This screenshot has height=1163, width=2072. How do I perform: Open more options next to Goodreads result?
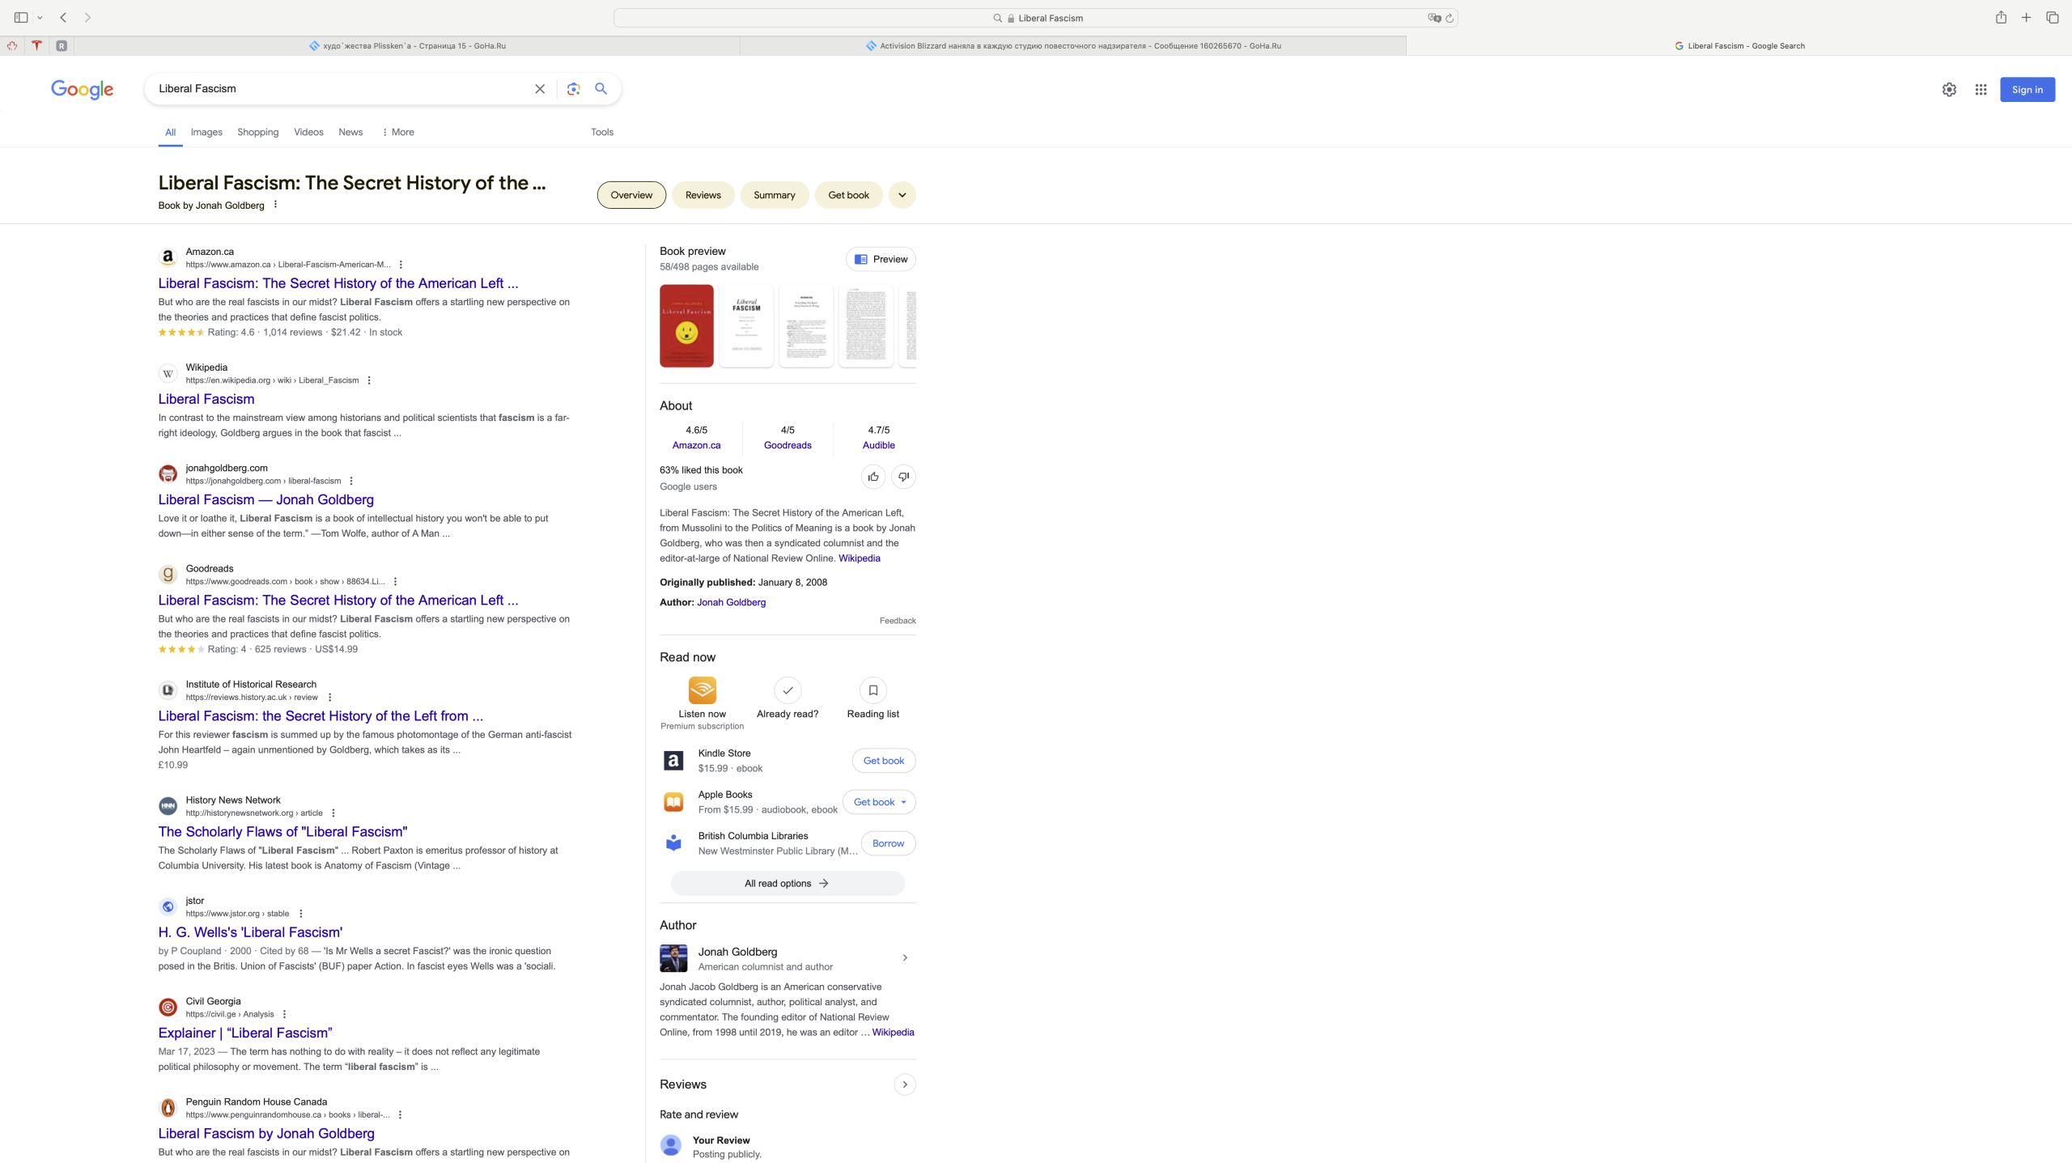tap(395, 582)
